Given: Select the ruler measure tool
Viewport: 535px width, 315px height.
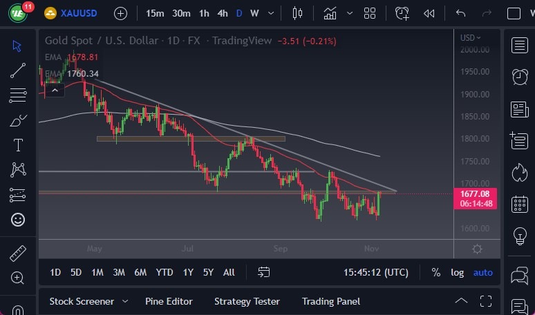Looking at the screenshot, I should [x=18, y=254].
